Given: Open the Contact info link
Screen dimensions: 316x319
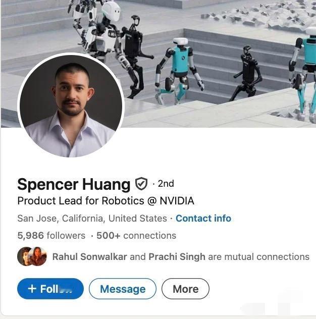Looking at the screenshot, I should coord(203,218).
